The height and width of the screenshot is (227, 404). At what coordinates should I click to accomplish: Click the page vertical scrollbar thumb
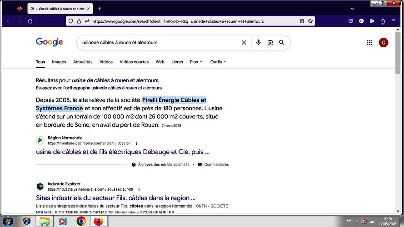coord(398,53)
